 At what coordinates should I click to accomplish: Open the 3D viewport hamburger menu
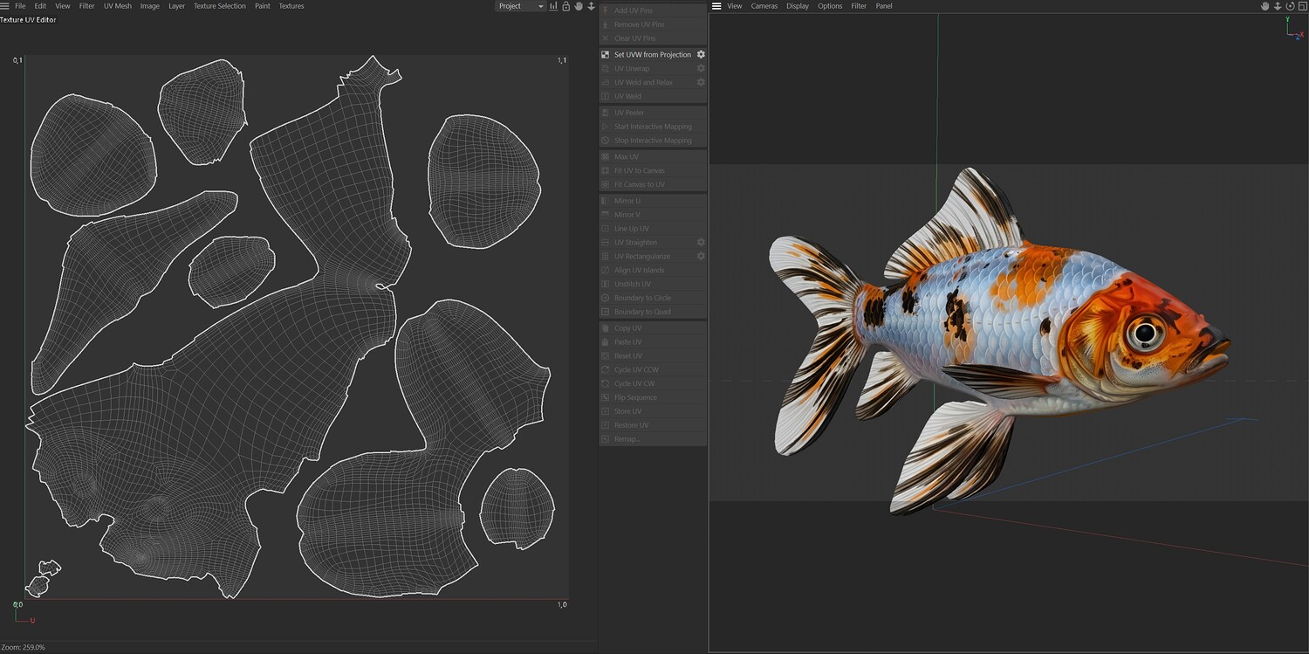click(x=716, y=6)
